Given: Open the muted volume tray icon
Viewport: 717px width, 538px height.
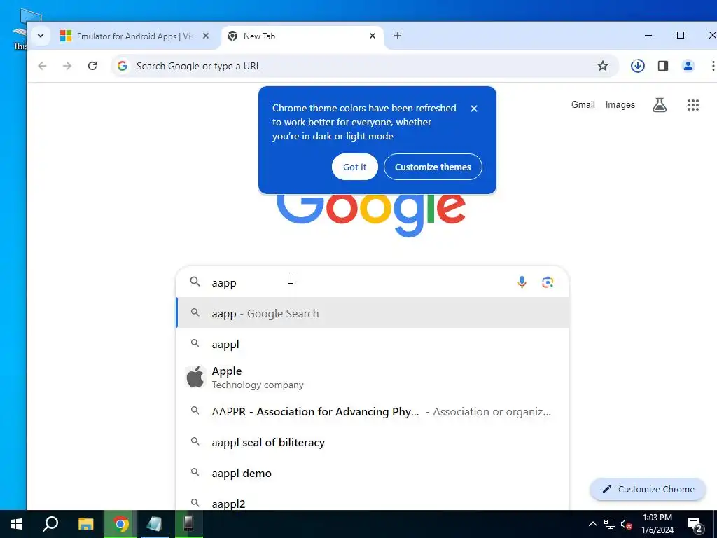Looking at the screenshot, I should [x=627, y=524].
